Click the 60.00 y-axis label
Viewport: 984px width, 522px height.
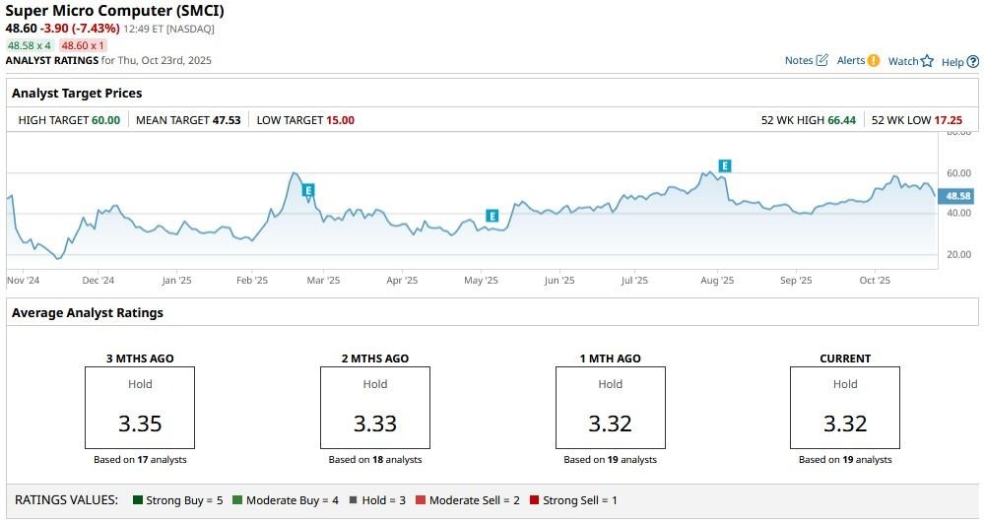pos(958,173)
